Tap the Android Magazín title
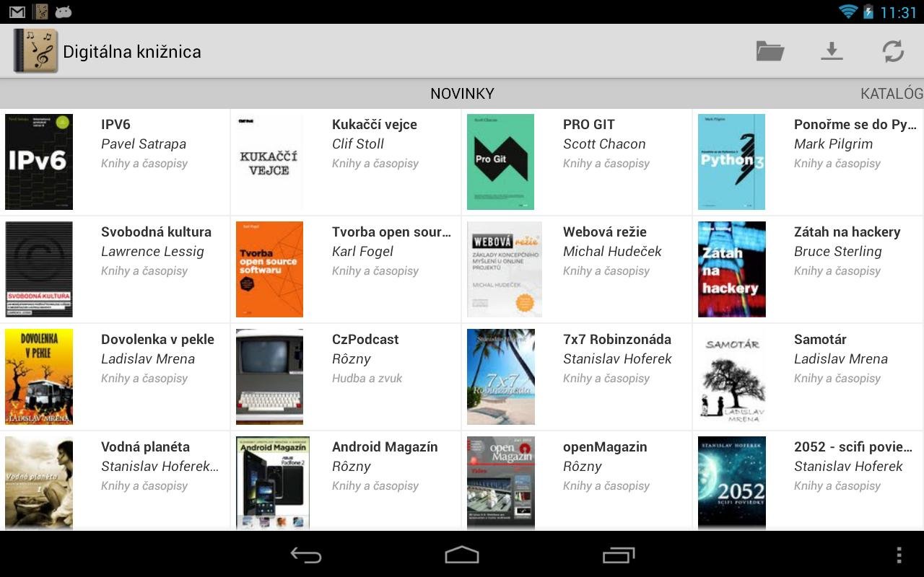 pyautogui.click(x=385, y=446)
